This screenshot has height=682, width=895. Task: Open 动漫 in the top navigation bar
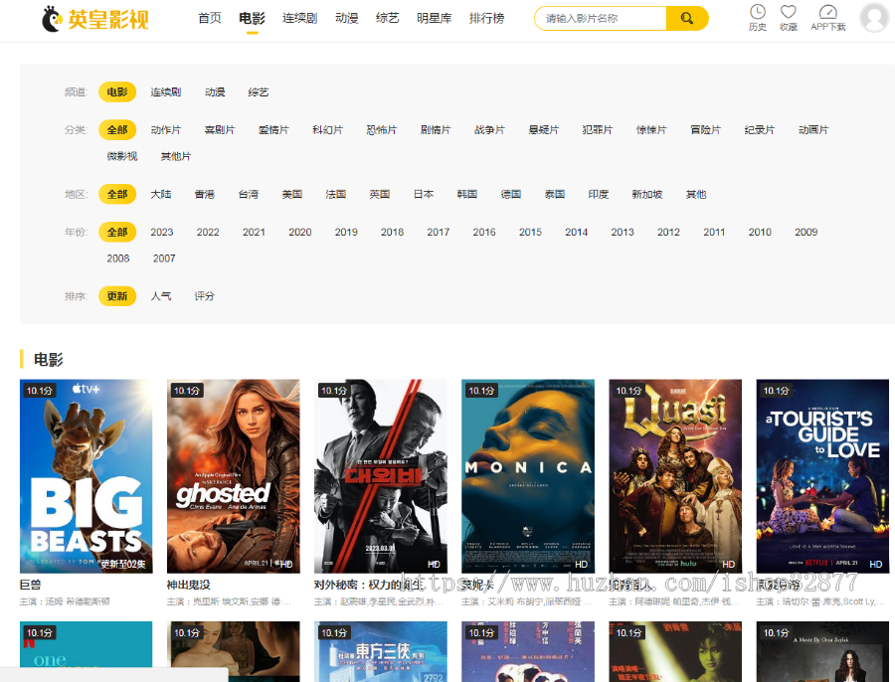[346, 18]
